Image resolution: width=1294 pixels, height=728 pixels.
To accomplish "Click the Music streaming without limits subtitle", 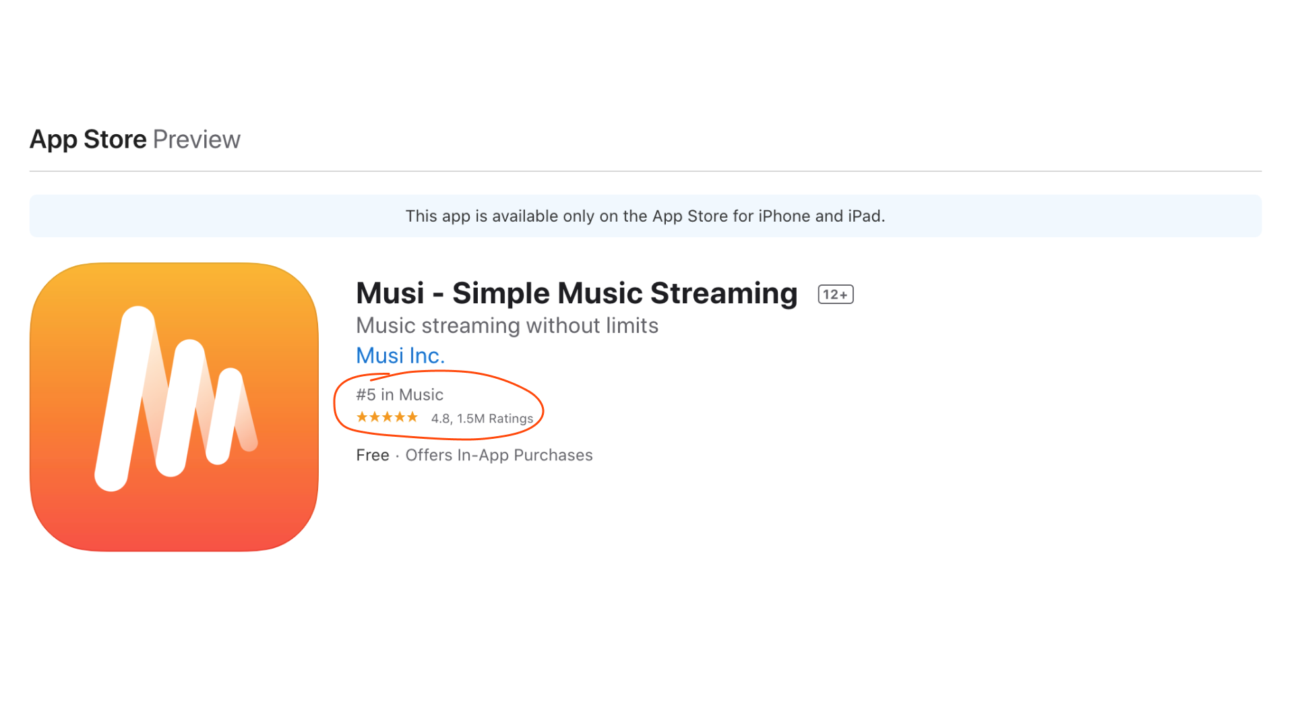I will coord(507,326).
